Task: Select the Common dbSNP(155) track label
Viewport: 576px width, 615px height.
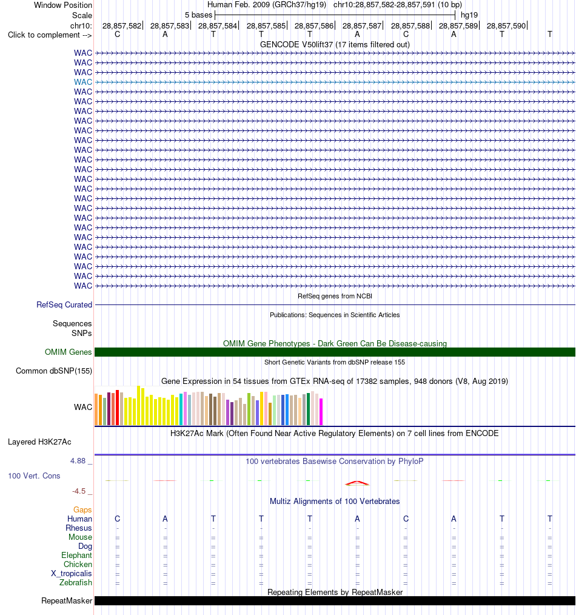Action: coord(54,371)
